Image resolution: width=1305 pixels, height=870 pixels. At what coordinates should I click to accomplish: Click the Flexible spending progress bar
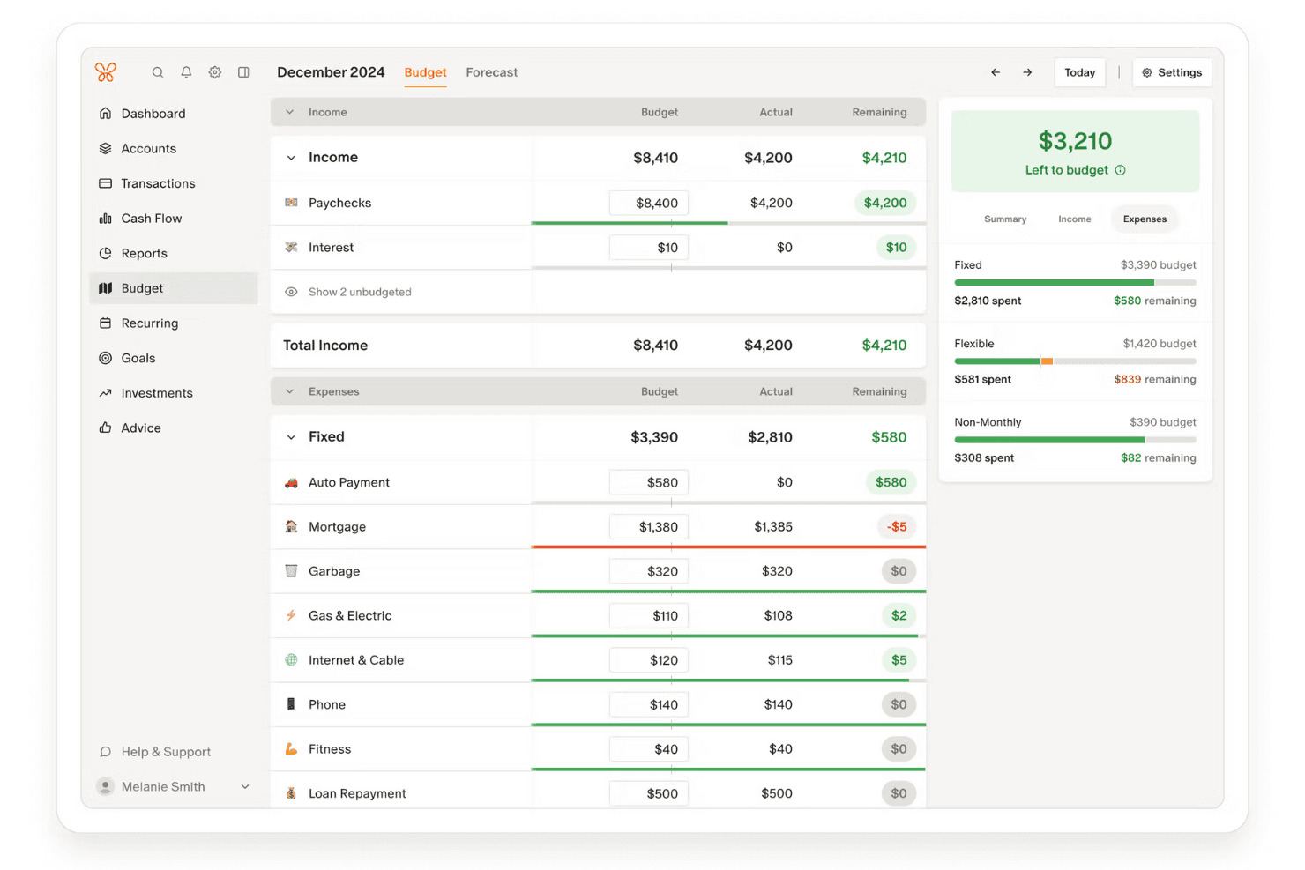tap(1075, 361)
